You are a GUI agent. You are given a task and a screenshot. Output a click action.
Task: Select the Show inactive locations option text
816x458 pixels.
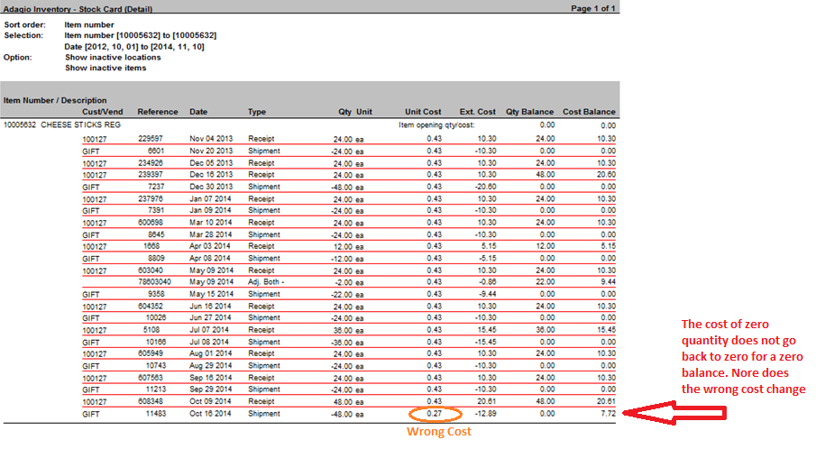tap(113, 57)
